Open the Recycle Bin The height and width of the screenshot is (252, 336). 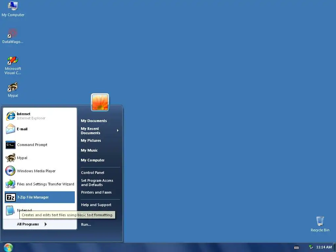(320, 224)
